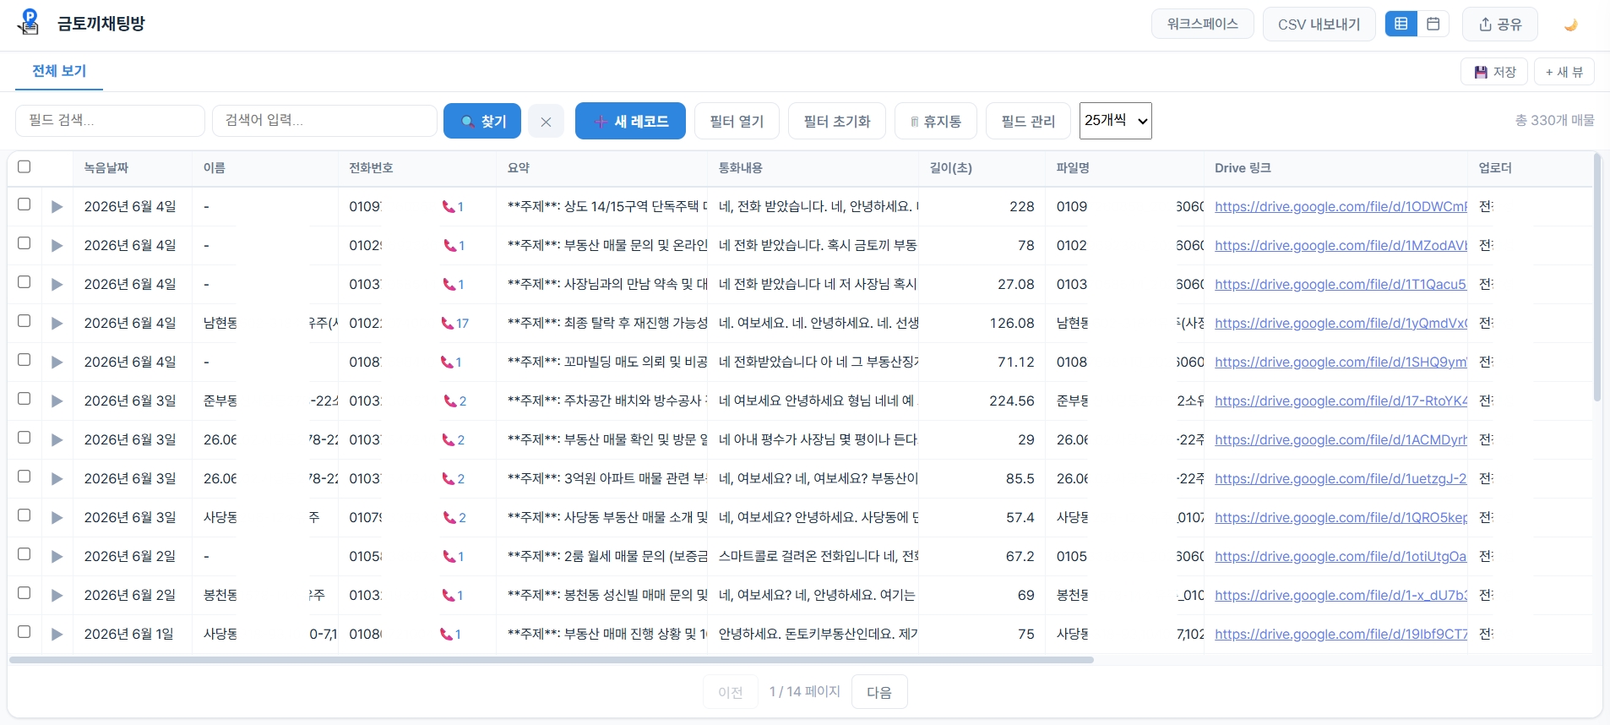Click the 찾기 search button
1610x725 pixels.
pos(482,121)
